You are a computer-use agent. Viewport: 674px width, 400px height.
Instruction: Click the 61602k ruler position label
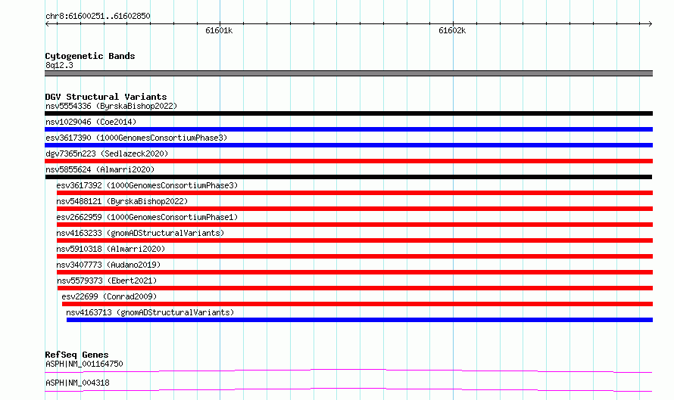[452, 30]
